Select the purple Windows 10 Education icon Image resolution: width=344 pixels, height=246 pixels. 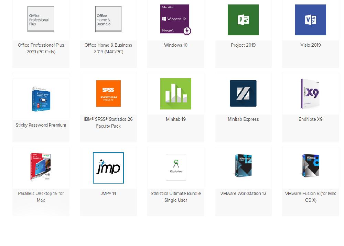(x=175, y=19)
